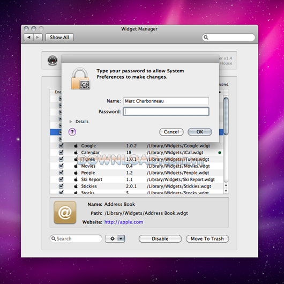Toggle the Ski Report widget checkbox
Image resolution: width=284 pixels, height=284 pixels.
61,179
